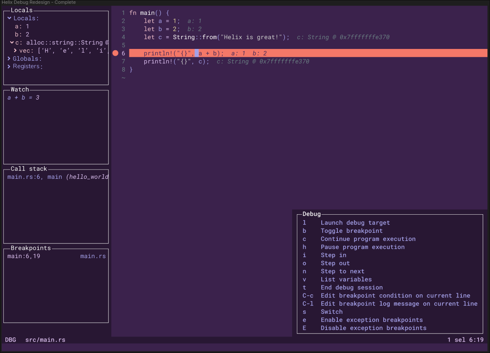Viewport: 490px width, 353px height.
Task: Choose Step out from Debug menu
Action: click(335, 263)
